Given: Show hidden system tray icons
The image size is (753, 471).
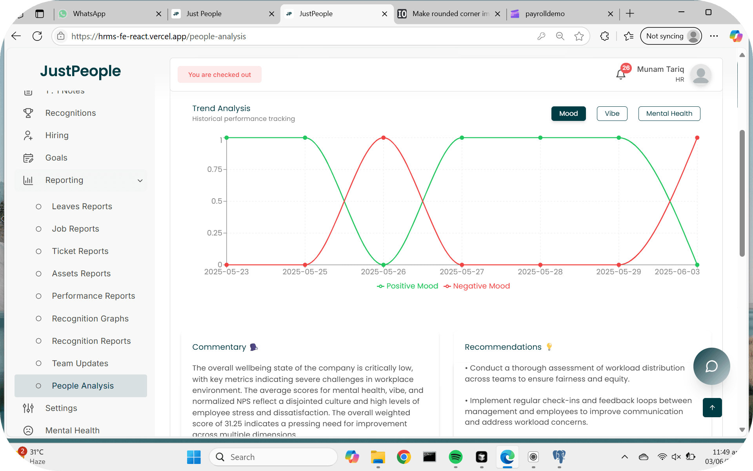Looking at the screenshot, I should (625, 457).
